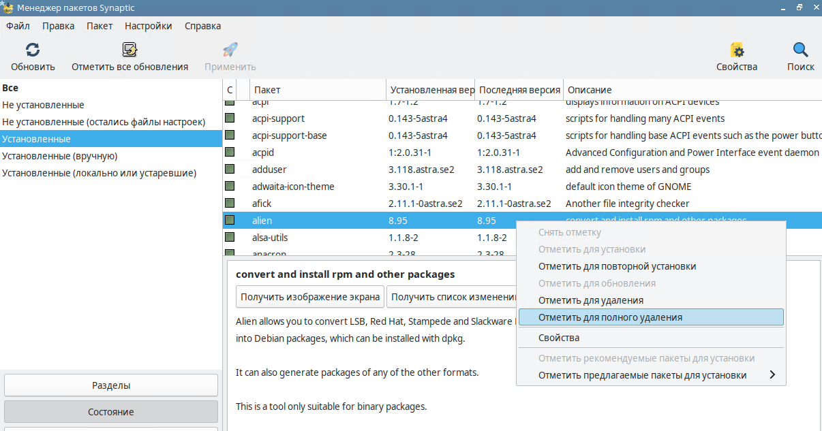Select the Установленные filter
The image size is (822, 431).
(111, 139)
